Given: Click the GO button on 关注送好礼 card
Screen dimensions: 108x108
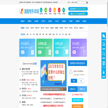Looking at the screenshot, I should (22, 52).
